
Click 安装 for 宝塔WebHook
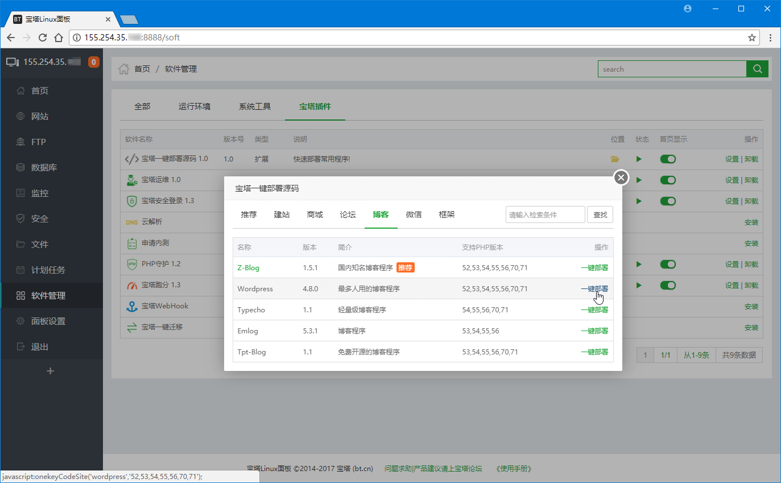coord(751,307)
